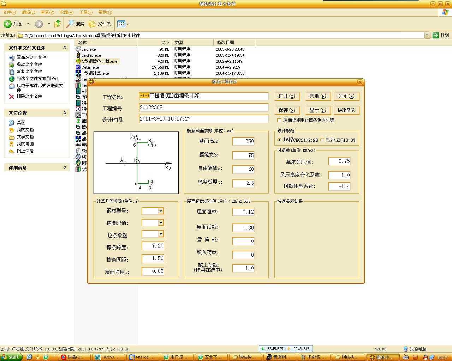Click the Forward arrow icon in Explorer toolbar
This screenshot has width=452, height=361.
(x=39, y=24)
